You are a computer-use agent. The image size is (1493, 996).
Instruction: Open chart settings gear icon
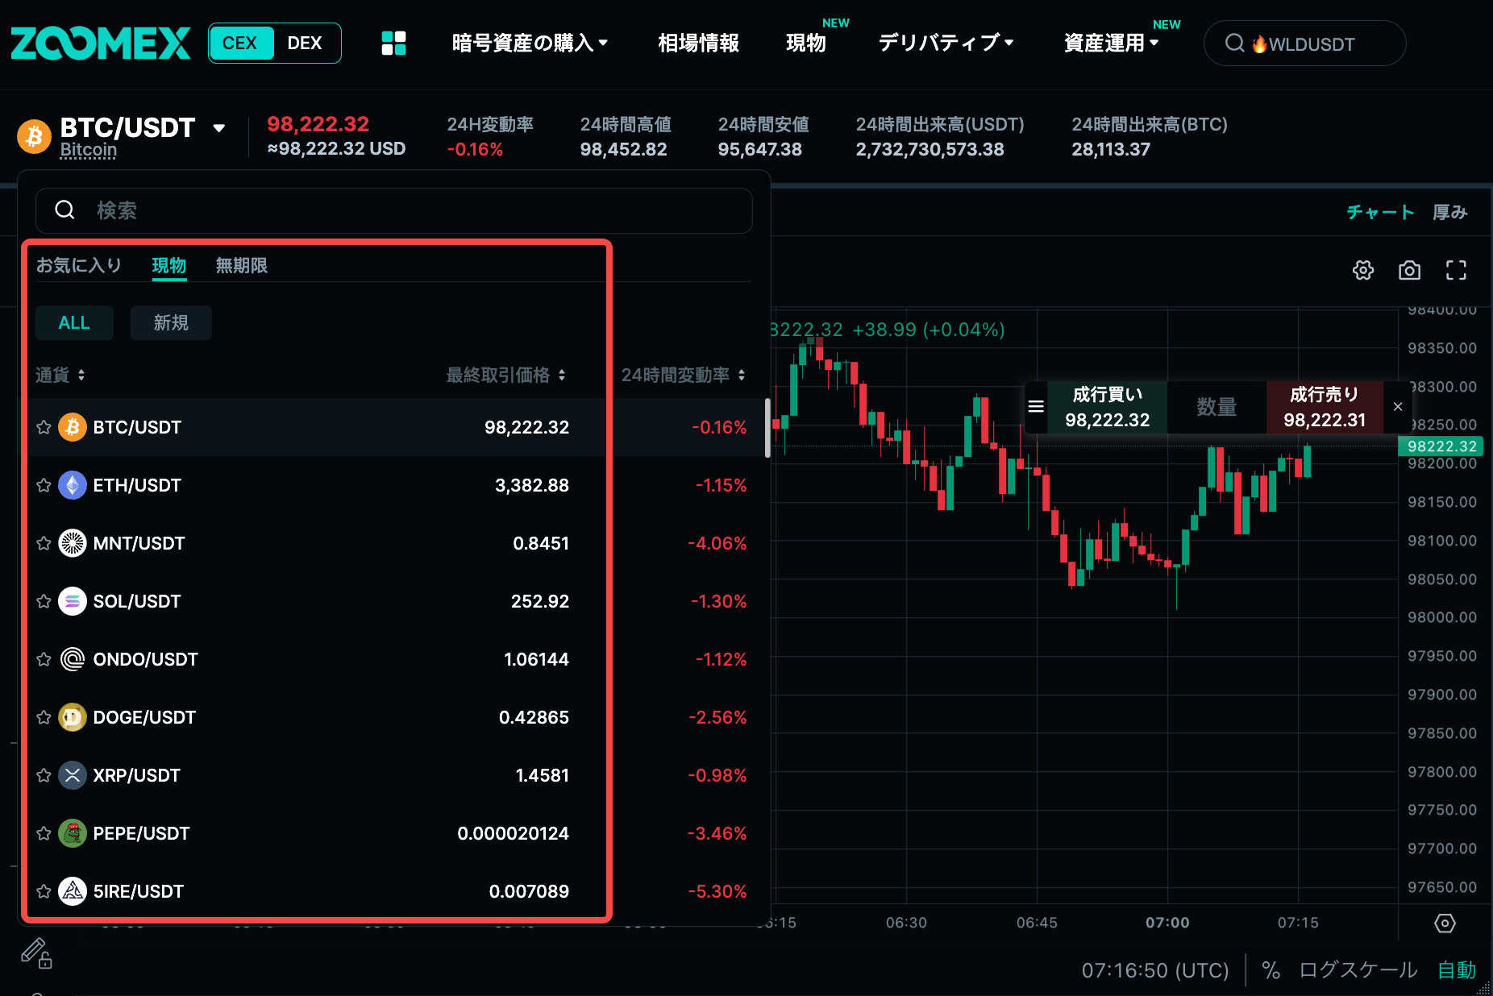pos(1362,270)
